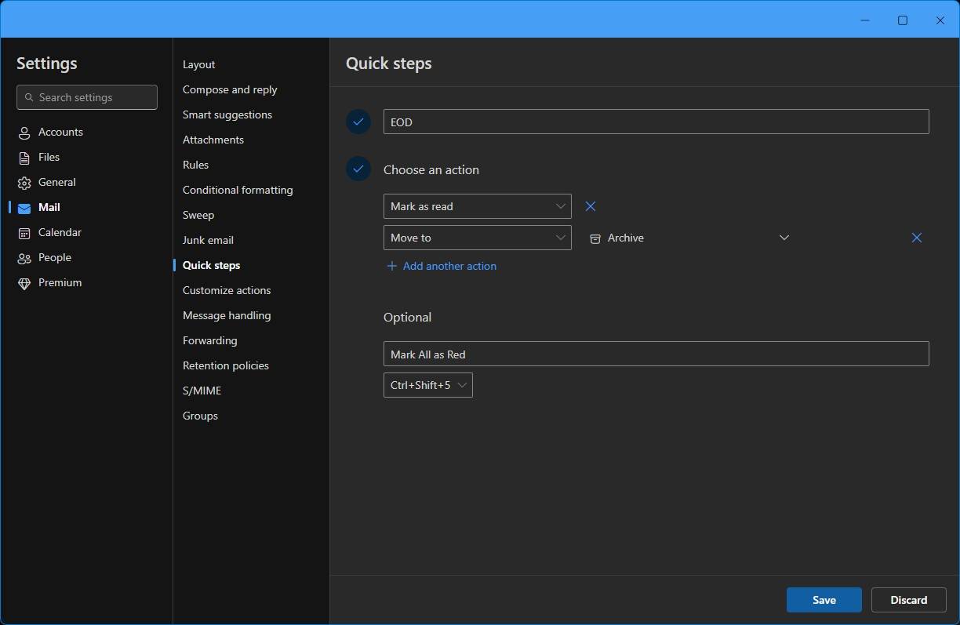Viewport: 960px width, 625px height.
Task: Click the Calendar icon in settings sidebar
Action: click(24, 233)
